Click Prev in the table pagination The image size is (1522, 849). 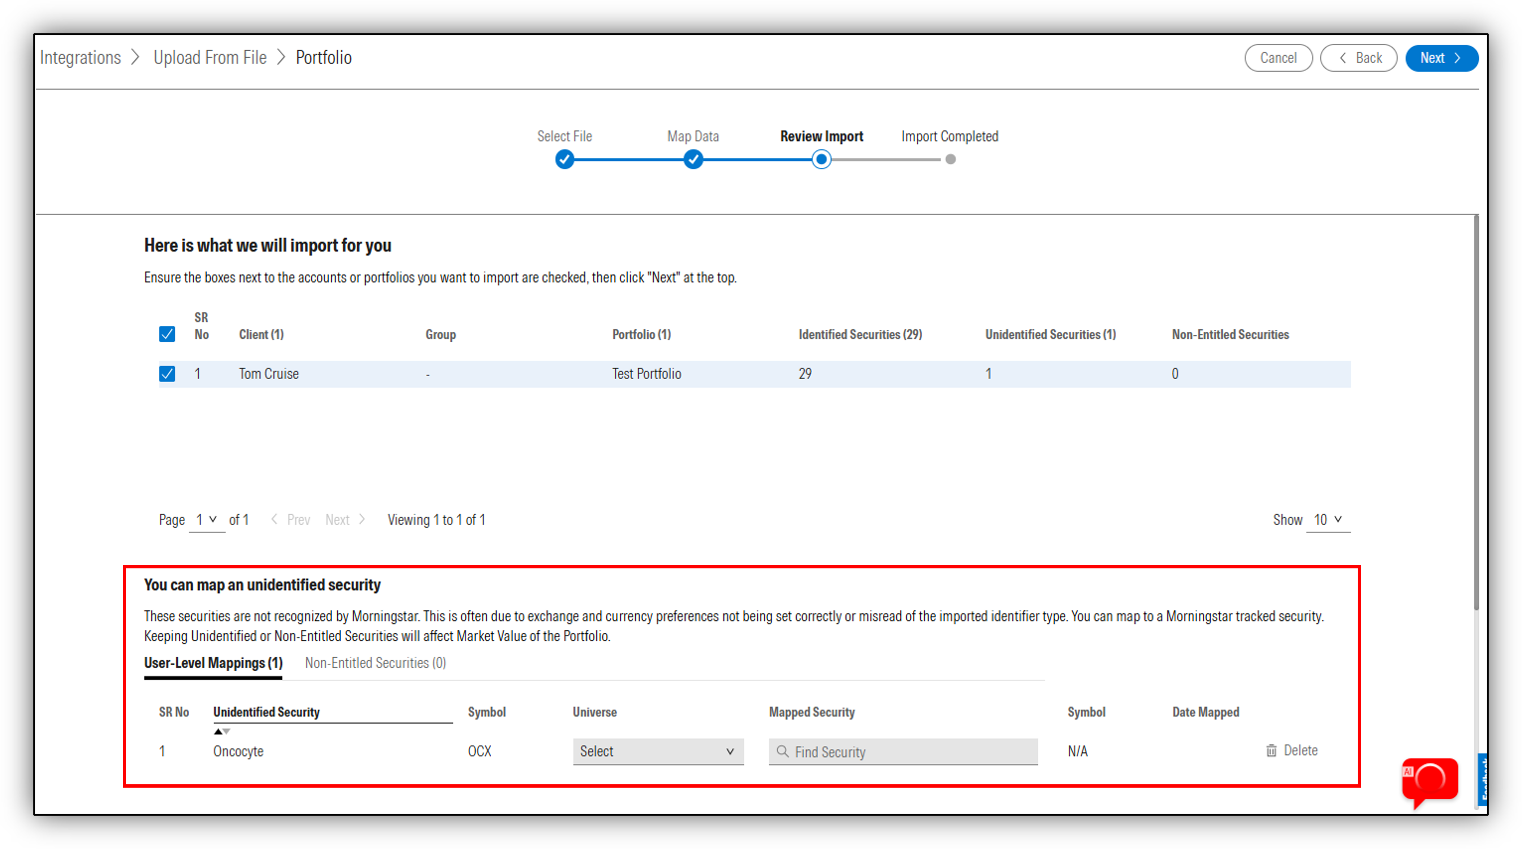point(291,519)
